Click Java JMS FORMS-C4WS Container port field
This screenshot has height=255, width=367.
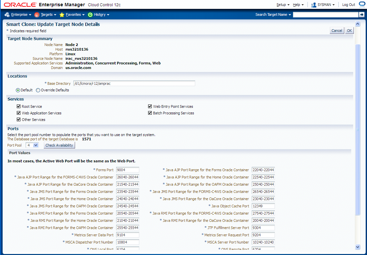pyautogui.click(x=263, y=192)
